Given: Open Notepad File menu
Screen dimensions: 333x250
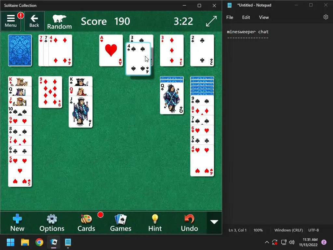Looking at the screenshot, I should (x=230, y=18).
